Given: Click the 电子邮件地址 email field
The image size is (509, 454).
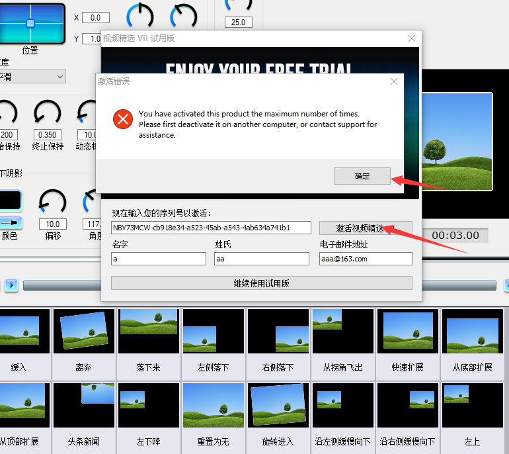Looking at the screenshot, I should coord(365,259).
